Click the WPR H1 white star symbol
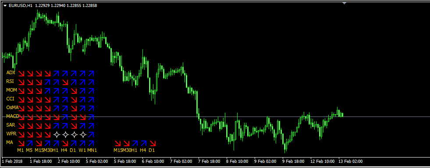The width and height of the screenshot is (430, 168). [57, 134]
